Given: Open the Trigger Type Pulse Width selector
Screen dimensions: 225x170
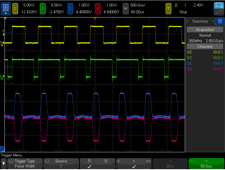Looking at the screenshot, I should [x=25, y=164].
